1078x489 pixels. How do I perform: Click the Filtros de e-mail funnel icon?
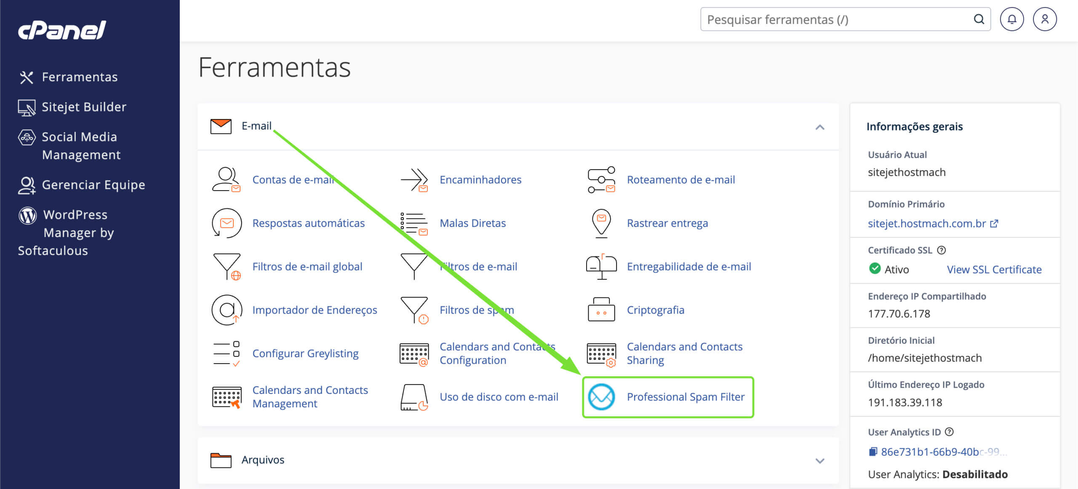point(414,266)
